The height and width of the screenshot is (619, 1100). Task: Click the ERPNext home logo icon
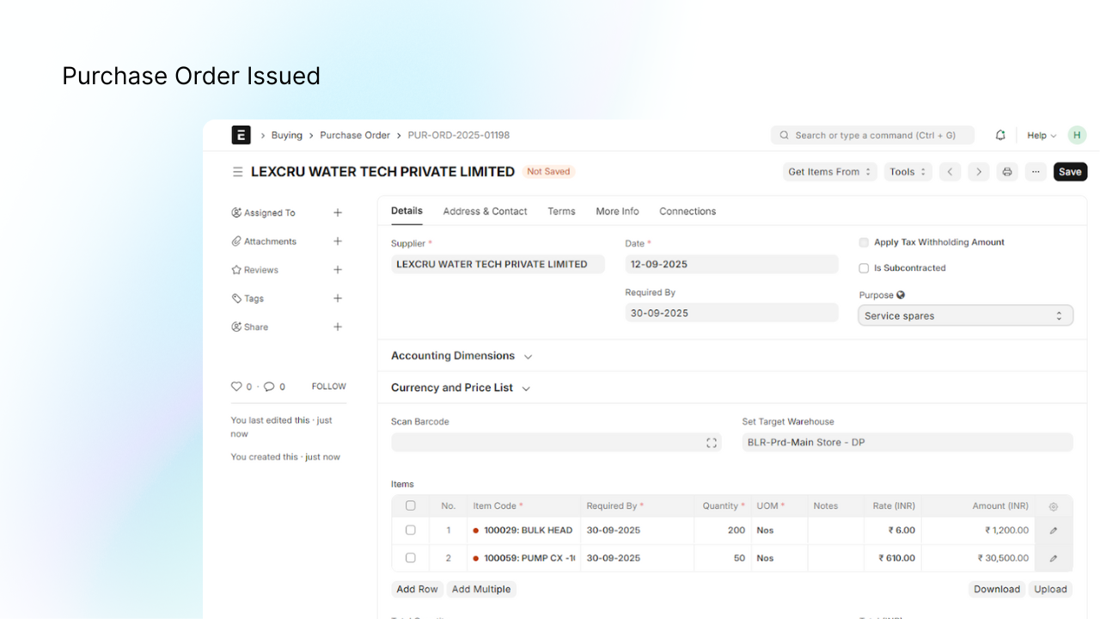(x=241, y=135)
